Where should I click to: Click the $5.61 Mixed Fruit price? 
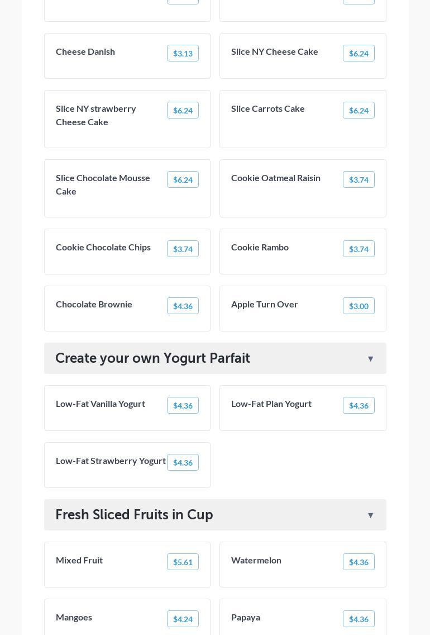183,562
